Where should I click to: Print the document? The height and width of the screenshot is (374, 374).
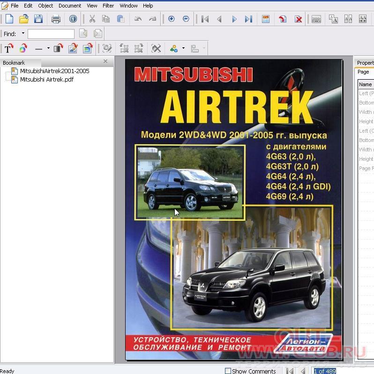pyautogui.click(x=56, y=19)
